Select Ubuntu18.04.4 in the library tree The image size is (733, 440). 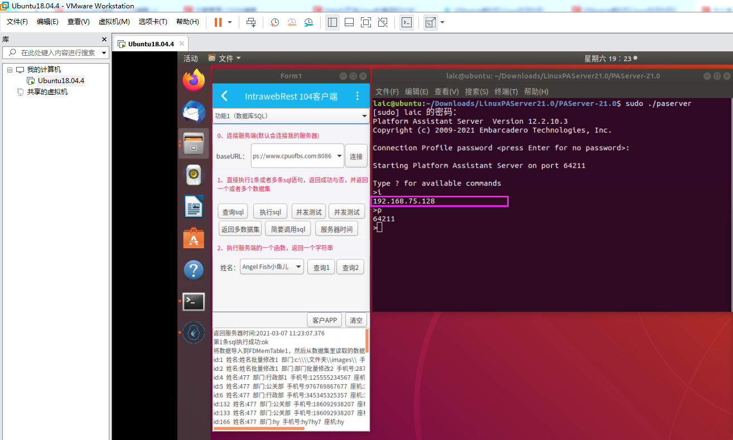pos(61,81)
